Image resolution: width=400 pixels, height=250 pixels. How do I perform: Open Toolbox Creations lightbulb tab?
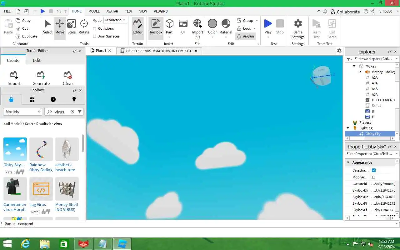[74, 99]
